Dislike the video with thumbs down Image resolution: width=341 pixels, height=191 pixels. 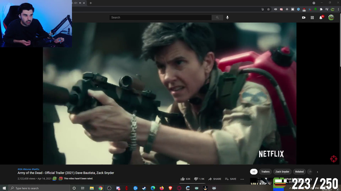click(199, 179)
